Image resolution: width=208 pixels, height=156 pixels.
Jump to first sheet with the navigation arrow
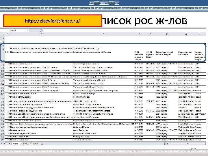click(2, 144)
